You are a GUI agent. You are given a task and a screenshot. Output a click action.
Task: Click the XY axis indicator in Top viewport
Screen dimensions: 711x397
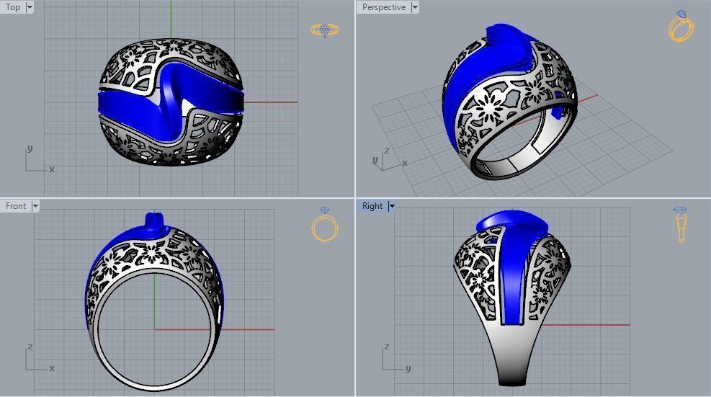(x=39, y=159)
